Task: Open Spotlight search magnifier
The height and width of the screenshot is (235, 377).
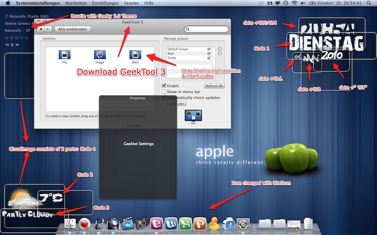Action: click(x=369, y=3)
